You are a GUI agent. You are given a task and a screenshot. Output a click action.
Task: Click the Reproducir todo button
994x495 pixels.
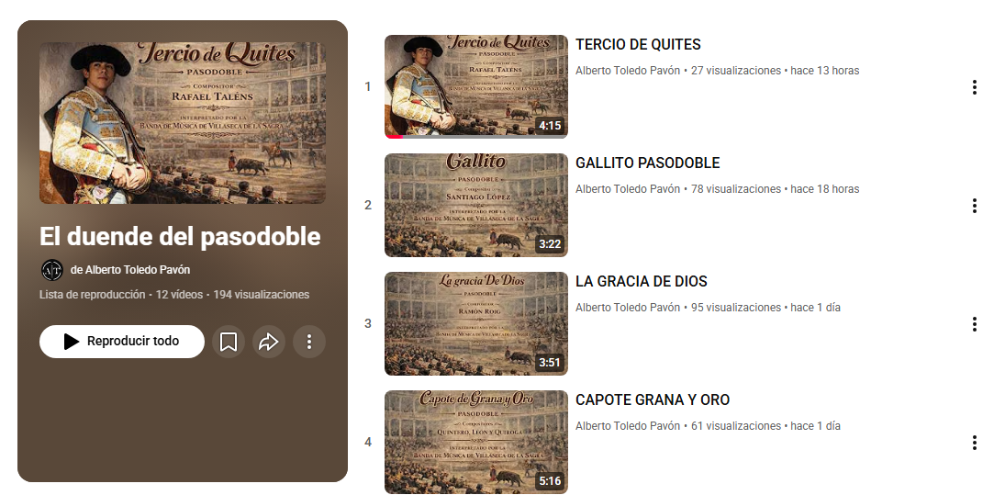tap(122, 342)
